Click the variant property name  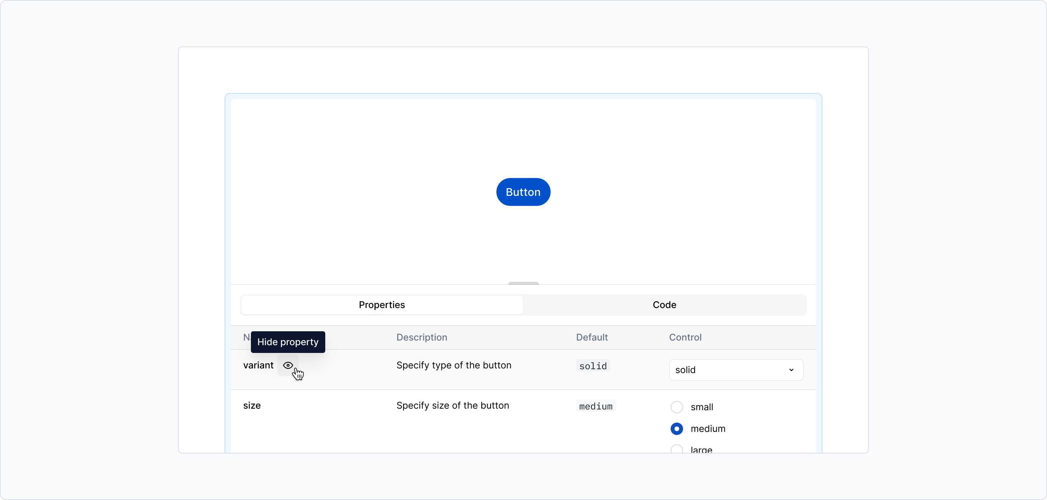[258, 365]
